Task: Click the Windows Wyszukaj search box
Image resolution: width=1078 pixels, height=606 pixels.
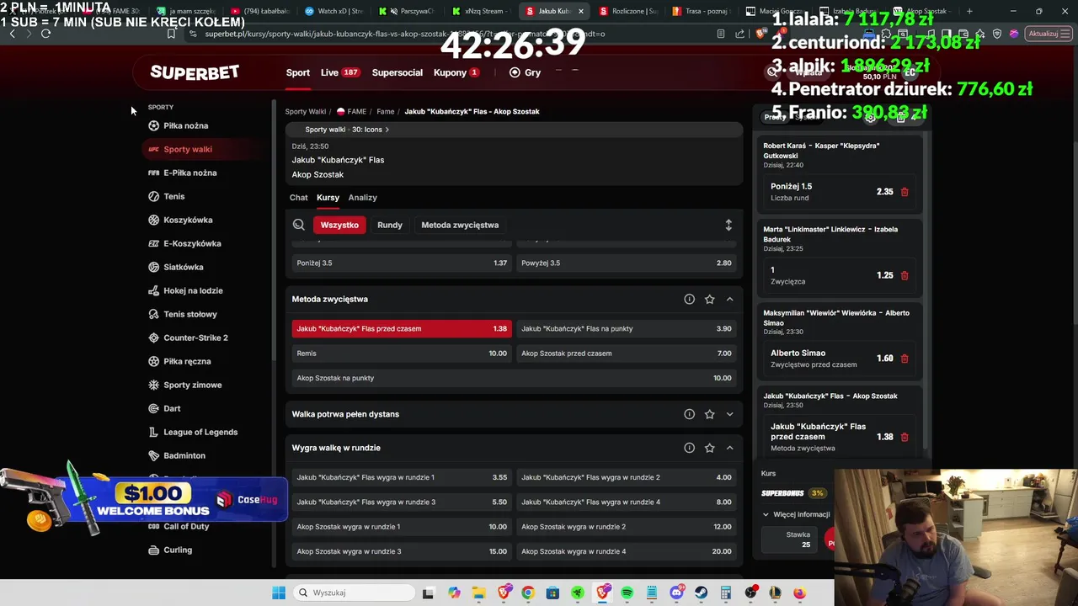Action: point(354,593)
